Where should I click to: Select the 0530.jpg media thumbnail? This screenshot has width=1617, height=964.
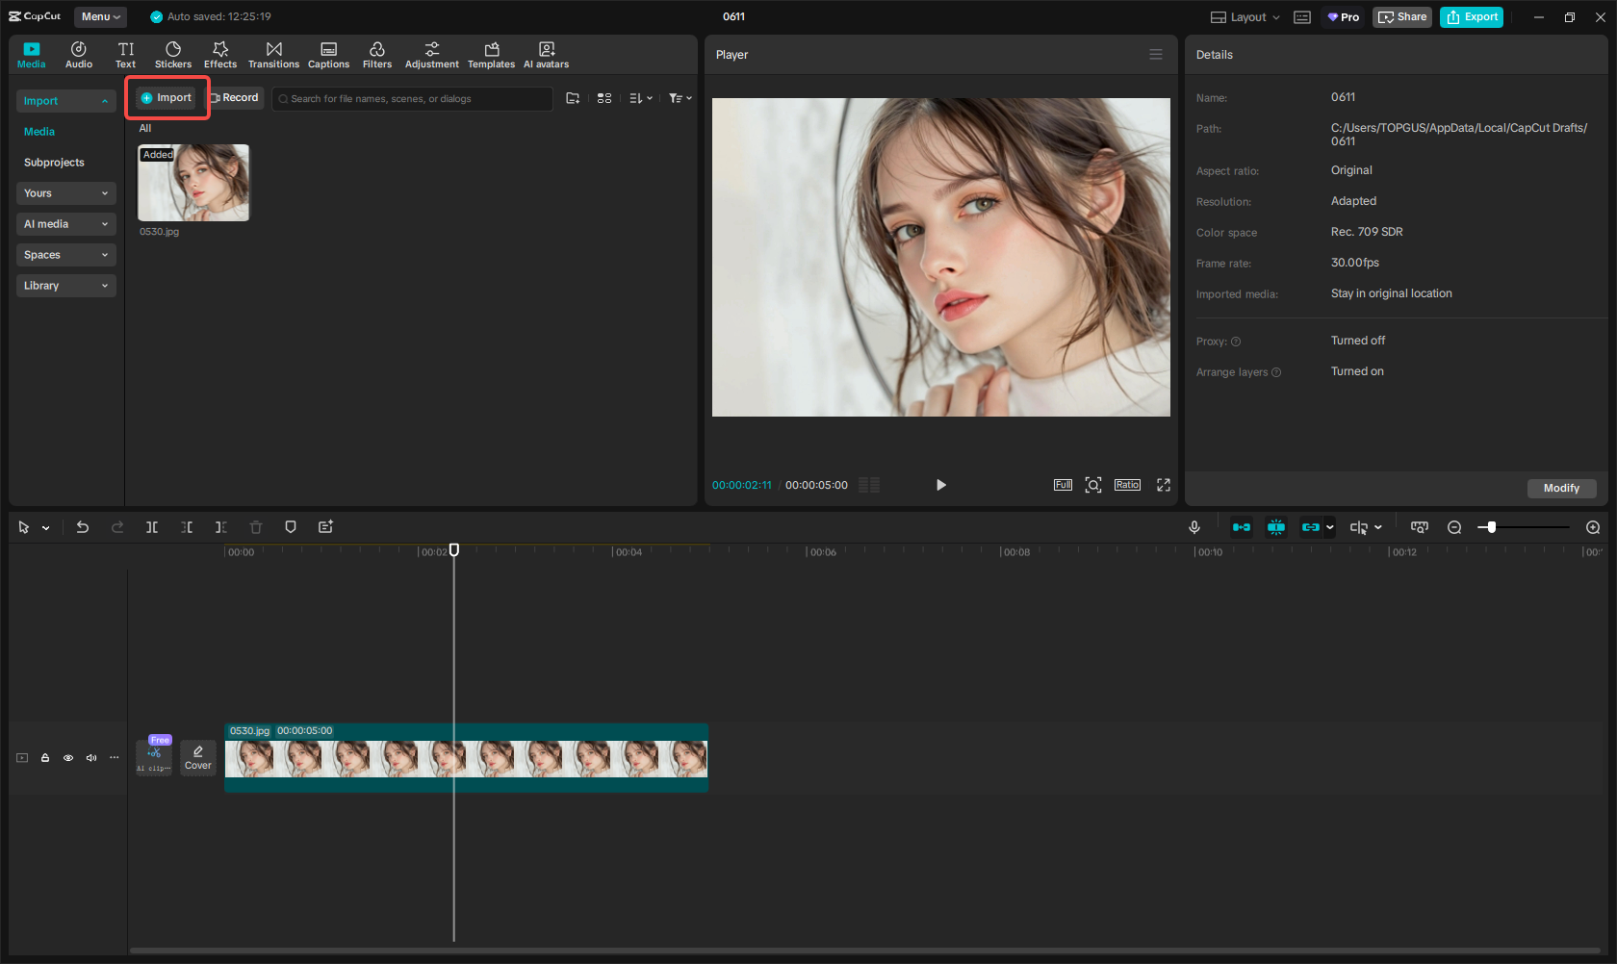click(x=193, y=183)
